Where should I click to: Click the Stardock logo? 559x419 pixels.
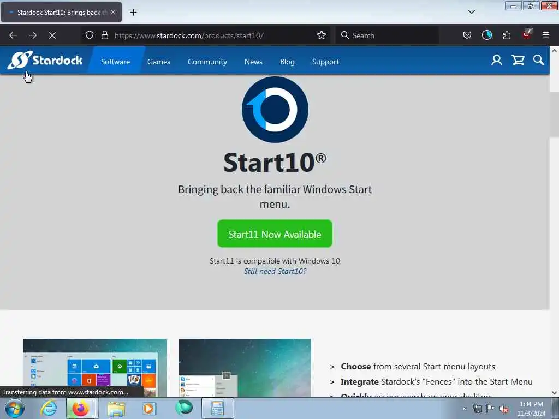pyautogui.click(x=45, y=60)
